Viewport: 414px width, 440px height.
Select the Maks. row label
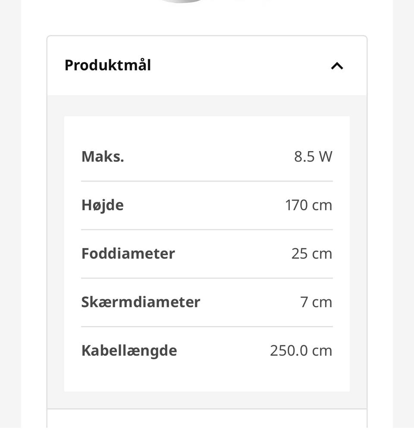[103, 157]
